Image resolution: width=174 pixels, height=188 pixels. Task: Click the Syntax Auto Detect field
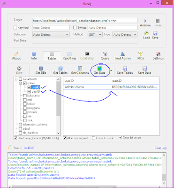coord(113,28)
